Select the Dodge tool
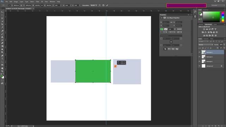The height and width of the screenshot is (127, 226). click(x=2, y=53)
